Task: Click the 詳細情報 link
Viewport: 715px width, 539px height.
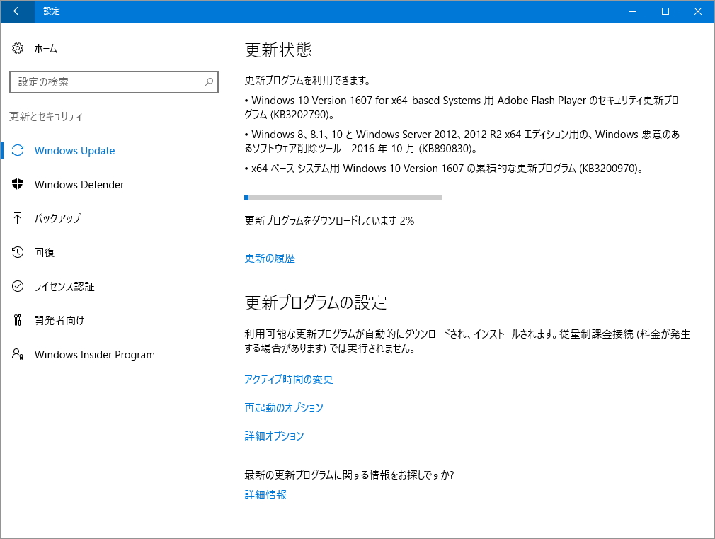Action: coord(265,494)
